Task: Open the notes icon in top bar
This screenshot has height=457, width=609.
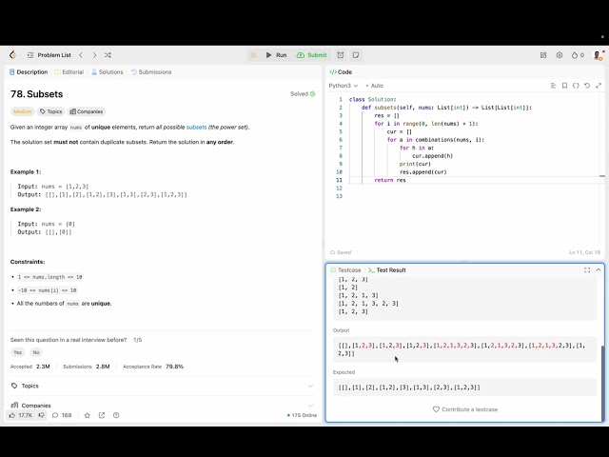Action: point(355,55)
